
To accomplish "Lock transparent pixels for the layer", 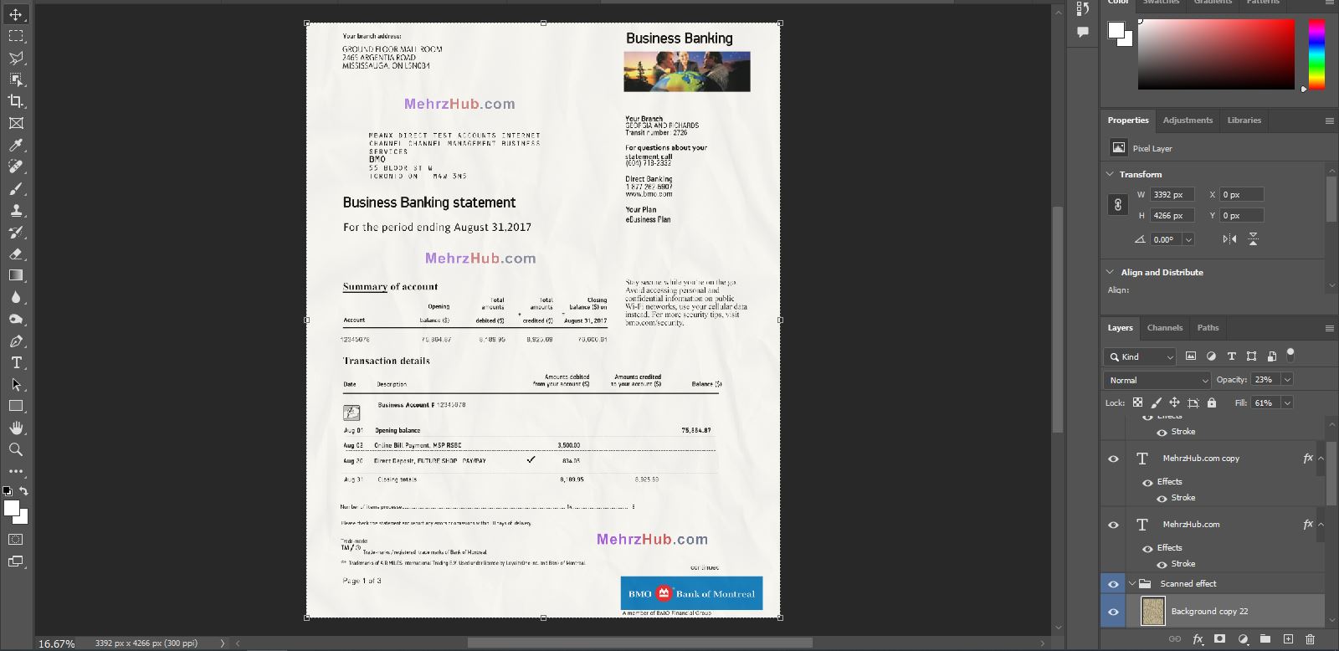I will pos(1137,402).
